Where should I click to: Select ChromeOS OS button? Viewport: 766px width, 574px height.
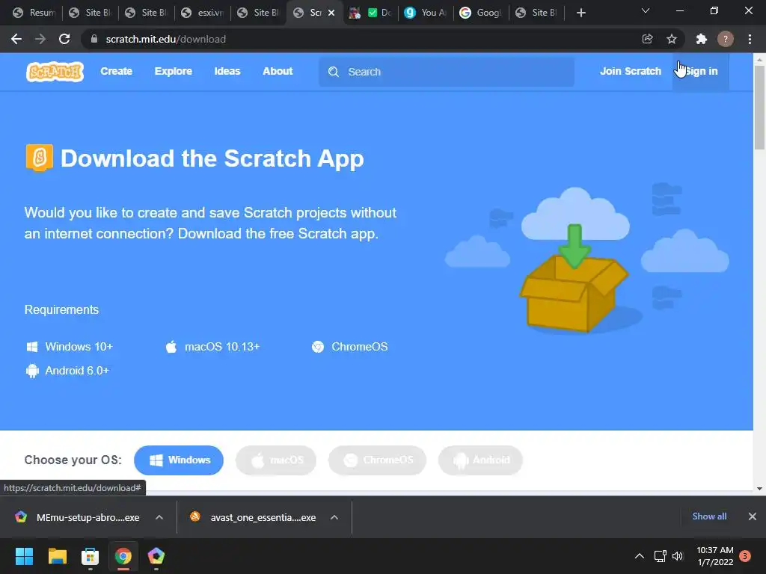pyautogui.click(x=377, y=460)
